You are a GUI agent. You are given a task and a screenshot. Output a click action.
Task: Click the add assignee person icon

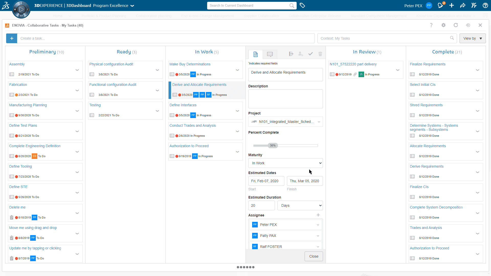[301, 54]
